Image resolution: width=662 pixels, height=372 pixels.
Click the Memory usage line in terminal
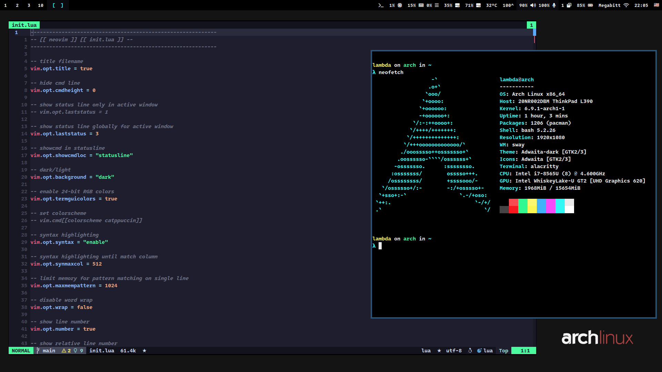(x=540, y=188)
